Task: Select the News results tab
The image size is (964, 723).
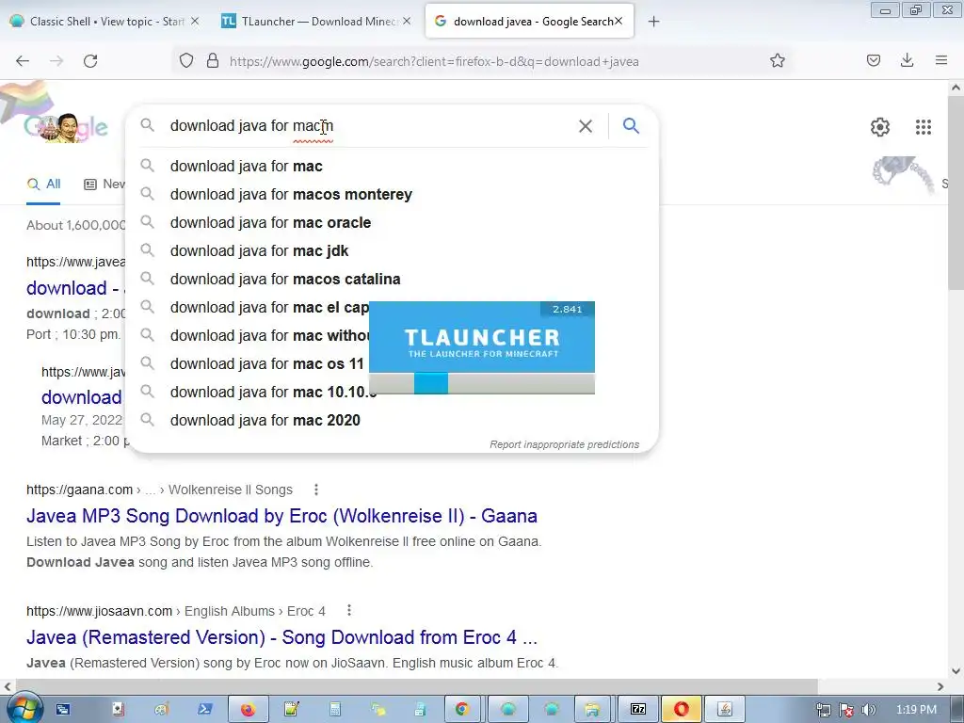Action: click(104, 184)
